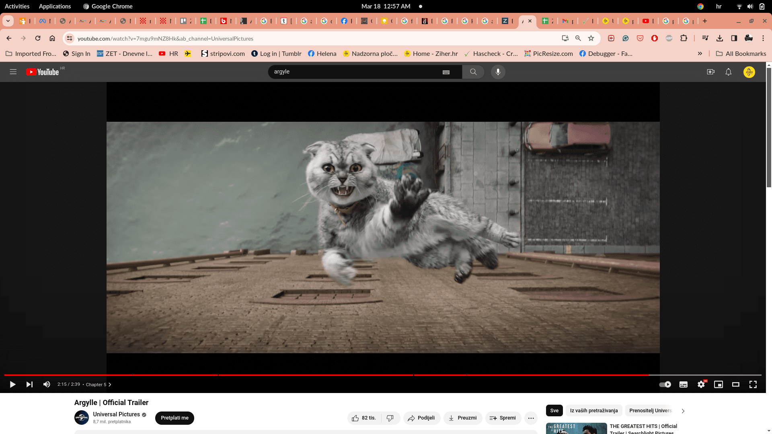
Task: Open the Universal Pictures channel name
Action: [116, 414]
